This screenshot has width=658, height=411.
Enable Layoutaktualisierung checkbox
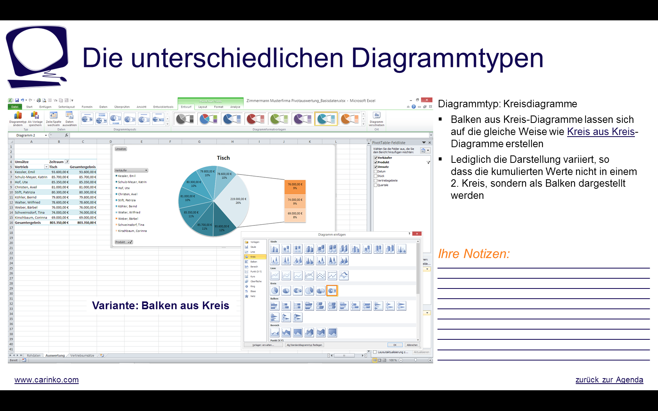(x=375, y=352)
